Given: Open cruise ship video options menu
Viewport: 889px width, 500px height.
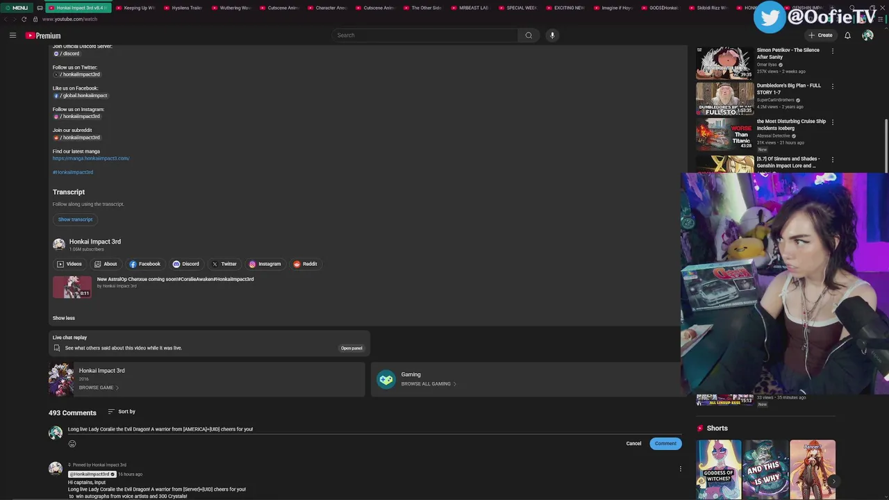Looking at the screenshot, I should pyautogui.click(x=833, y=122).
